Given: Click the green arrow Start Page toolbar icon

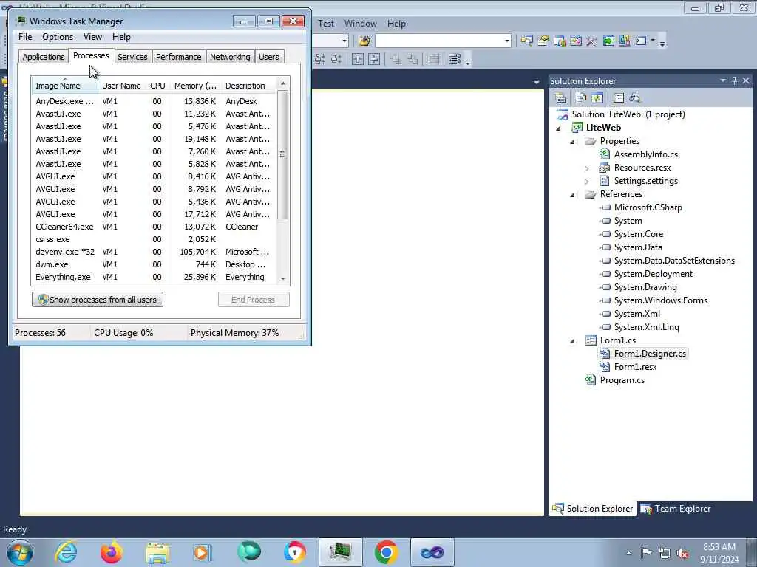Looking at the screenshot, I should [608, 41].
